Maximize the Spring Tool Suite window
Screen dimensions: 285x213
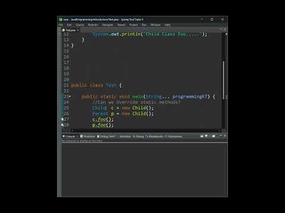[212, 20]
